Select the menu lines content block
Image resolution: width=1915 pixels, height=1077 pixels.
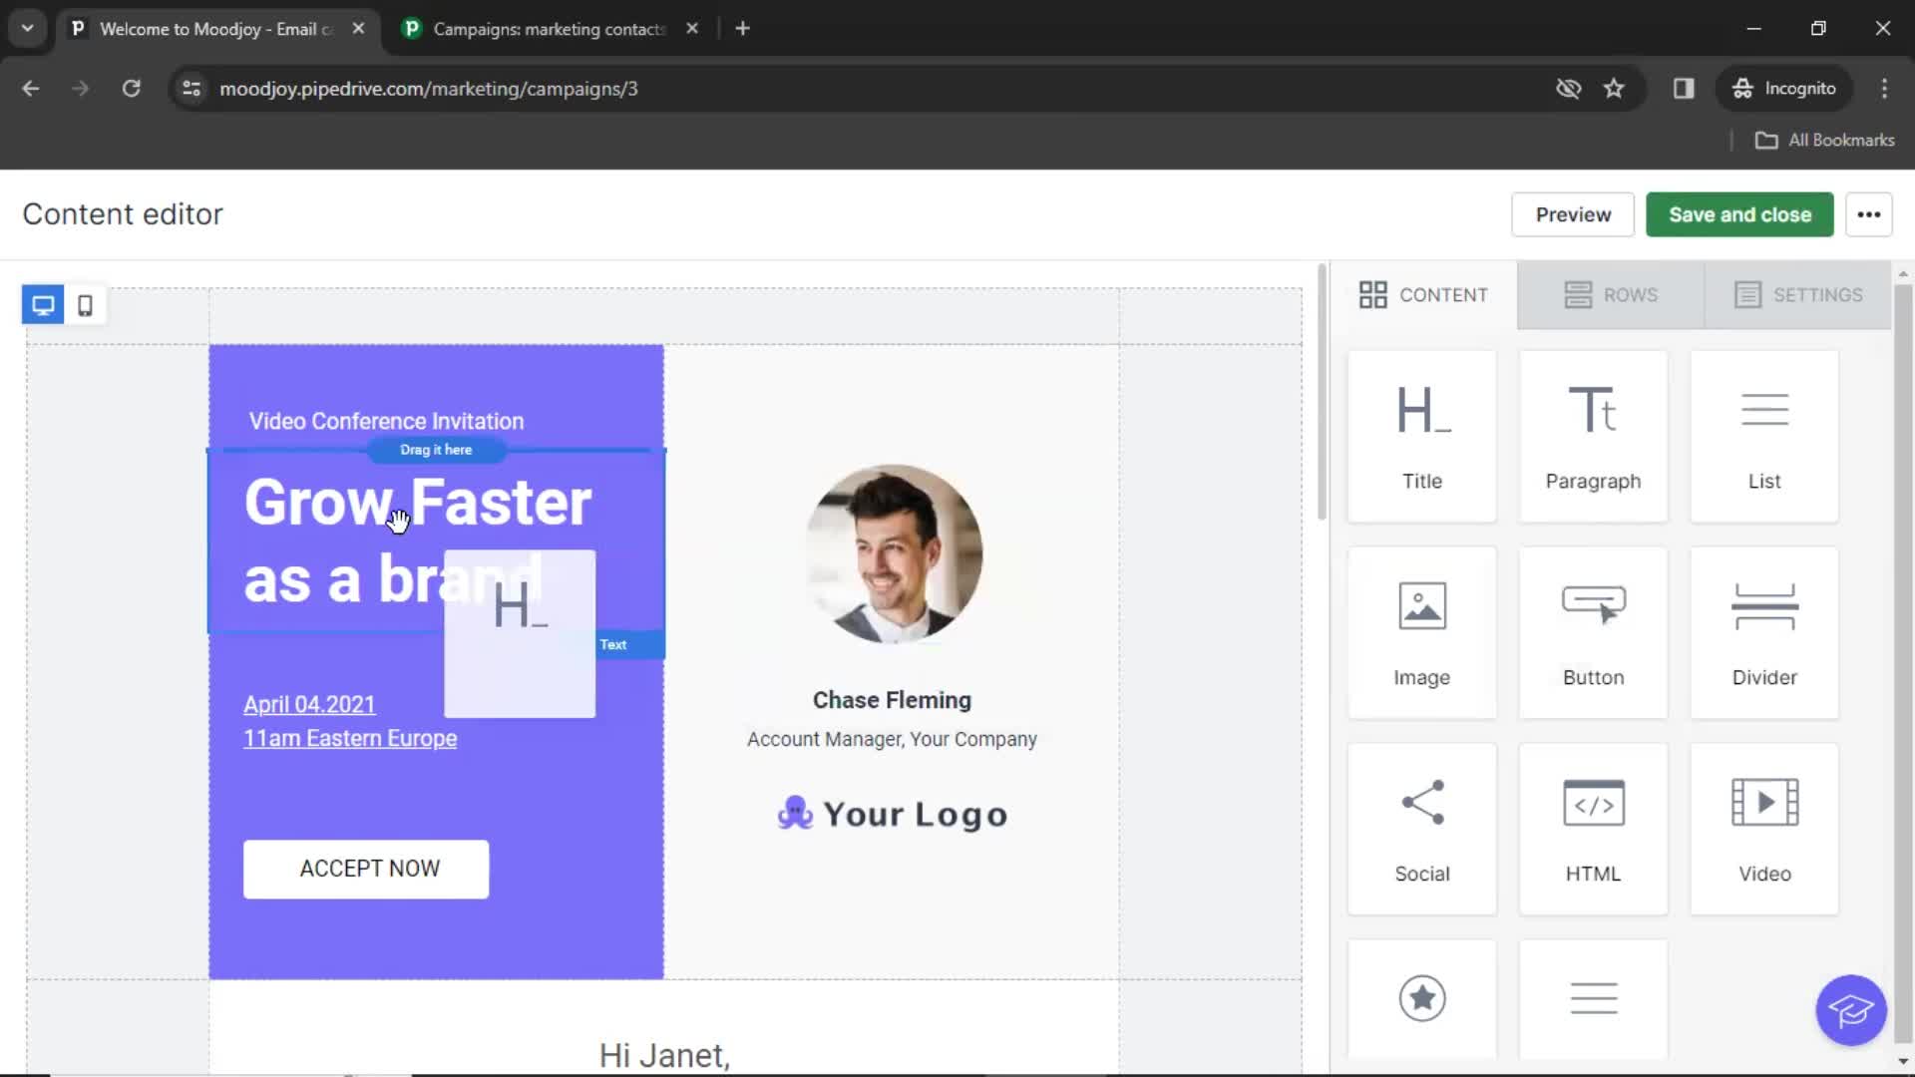(x=1593, y=999)
